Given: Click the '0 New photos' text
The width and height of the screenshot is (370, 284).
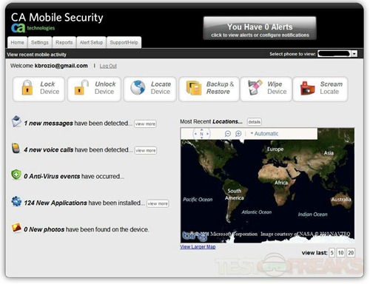Looking at the screenshot, I should [x=44, y=229].
